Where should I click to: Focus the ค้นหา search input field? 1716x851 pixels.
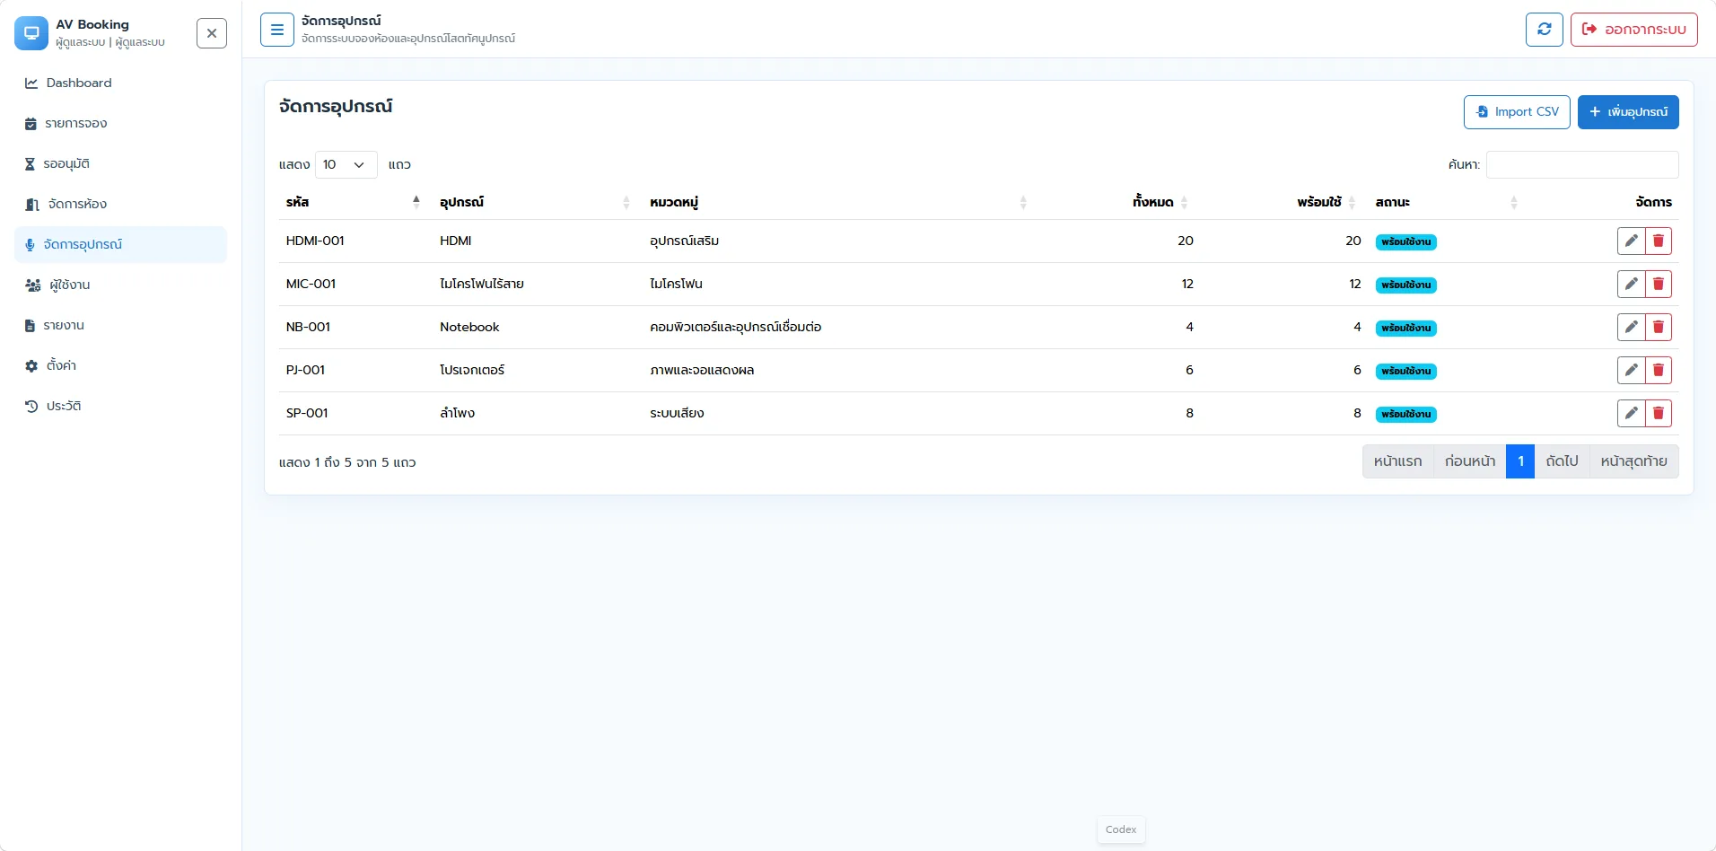[x=1582, y=164]
